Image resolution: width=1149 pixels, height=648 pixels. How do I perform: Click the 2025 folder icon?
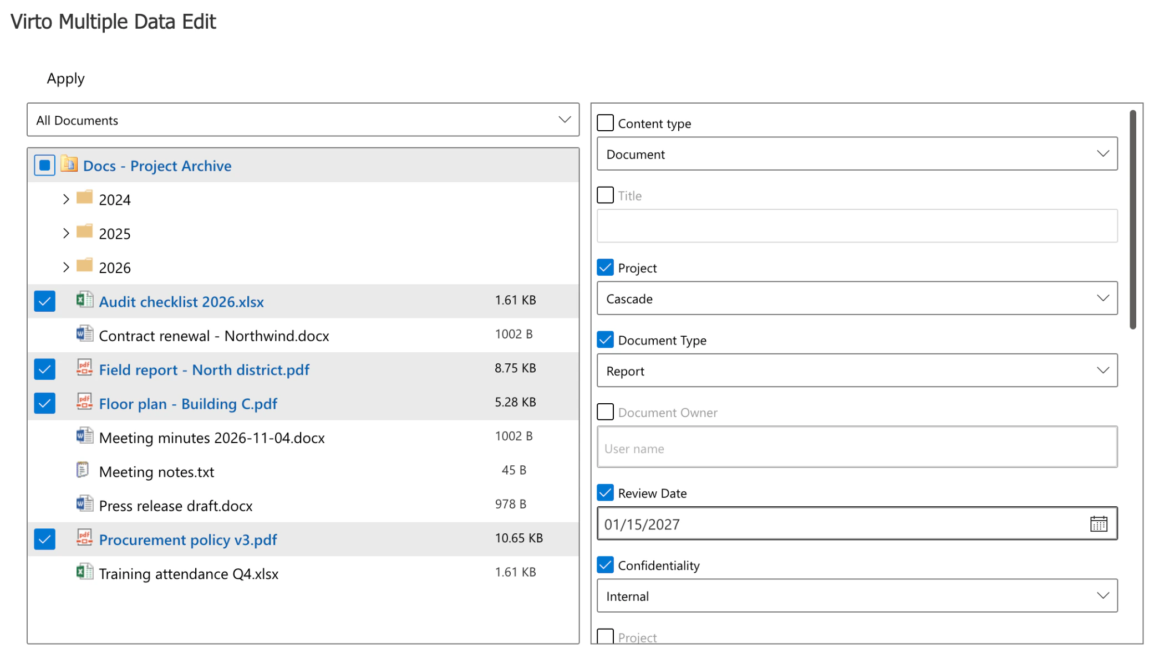point(84,232)
